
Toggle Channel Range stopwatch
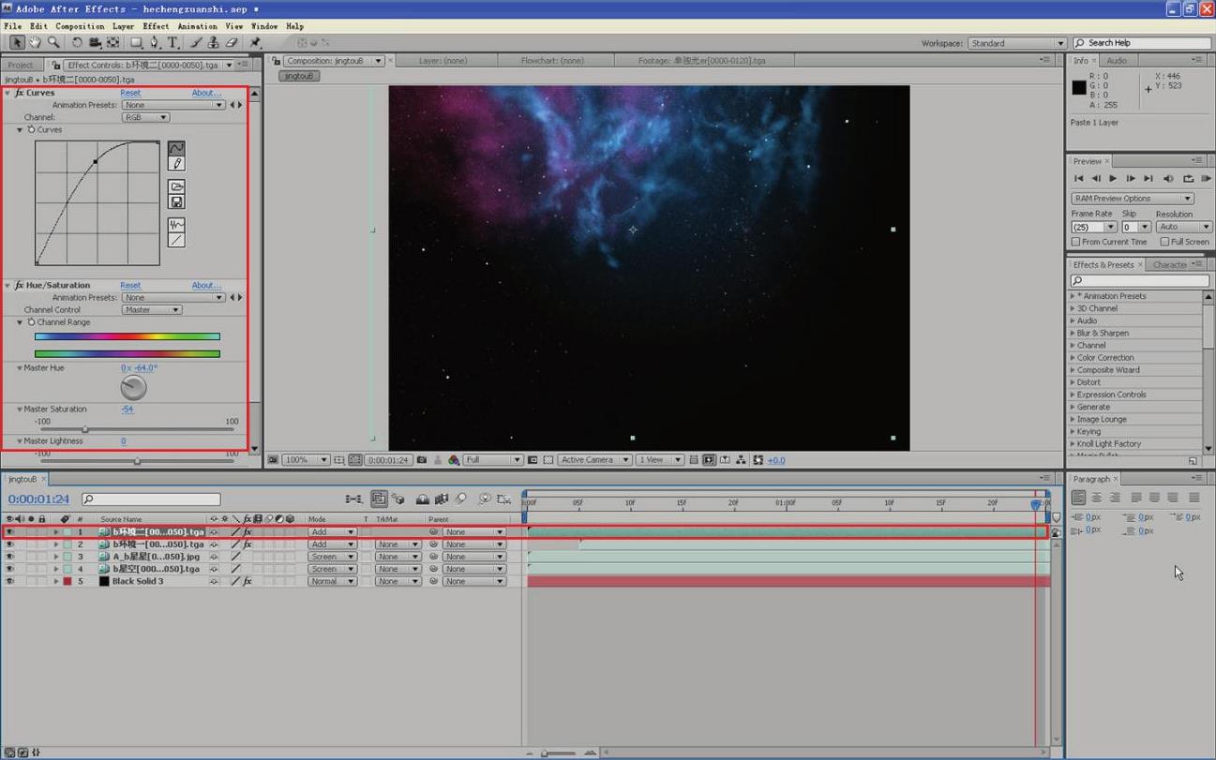(x=31, y=321)
